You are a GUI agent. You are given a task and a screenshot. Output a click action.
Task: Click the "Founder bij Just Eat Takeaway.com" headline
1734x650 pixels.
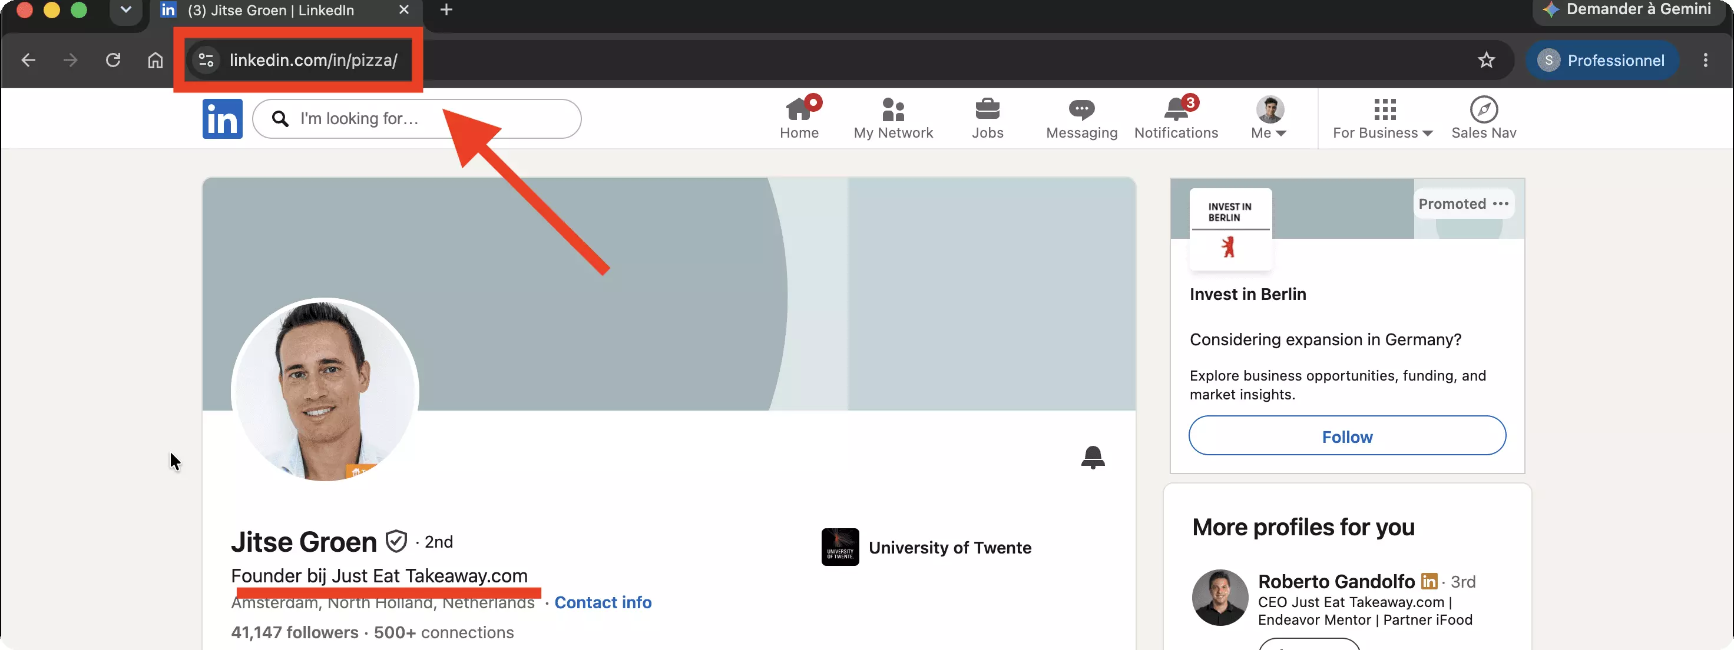click(379, 576)
